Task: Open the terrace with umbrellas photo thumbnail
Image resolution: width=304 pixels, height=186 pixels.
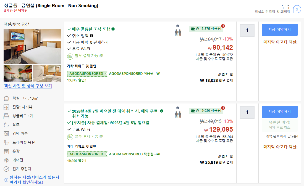Action: coord(18,73)
